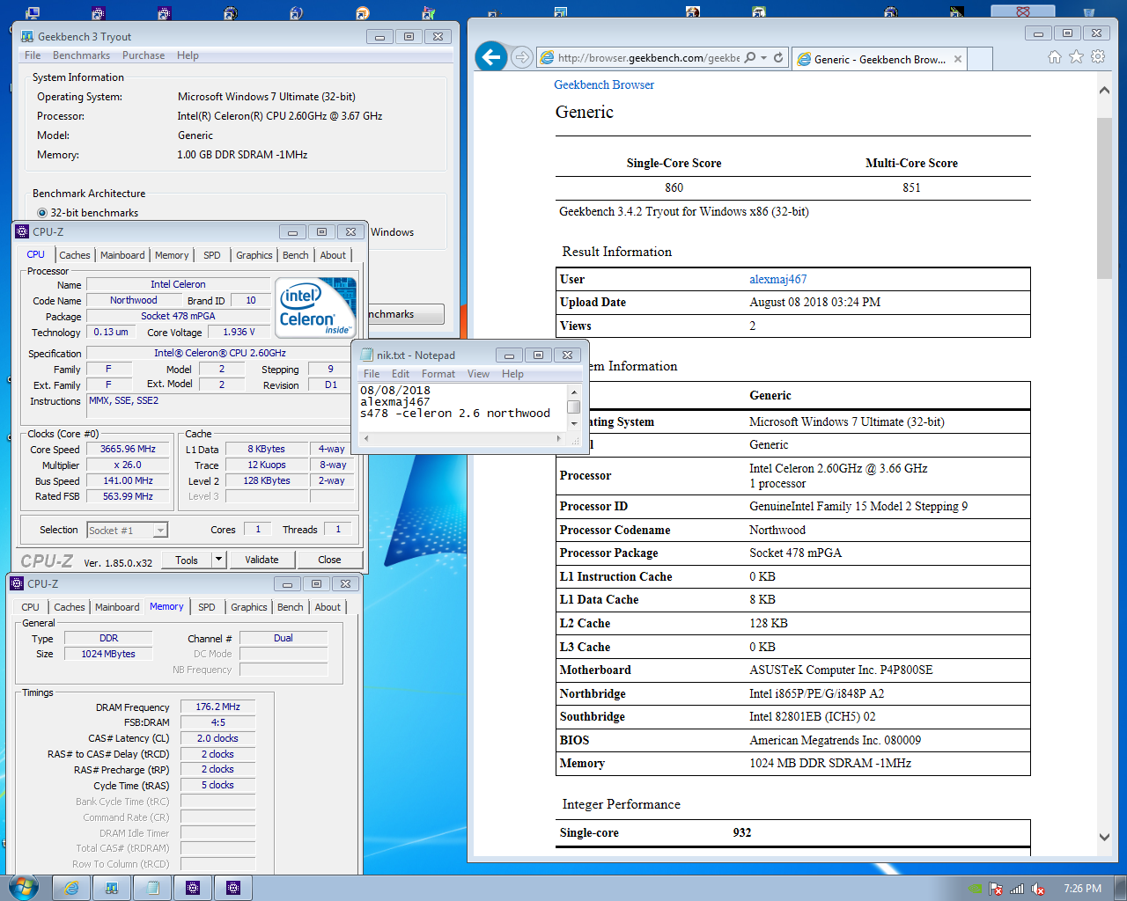
Task: Switch to Bench tab in top CPU-Z window
Action: (x=296, y=255)
